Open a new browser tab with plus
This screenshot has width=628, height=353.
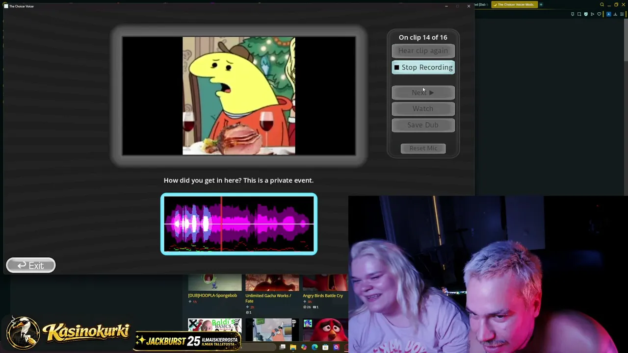541,4
